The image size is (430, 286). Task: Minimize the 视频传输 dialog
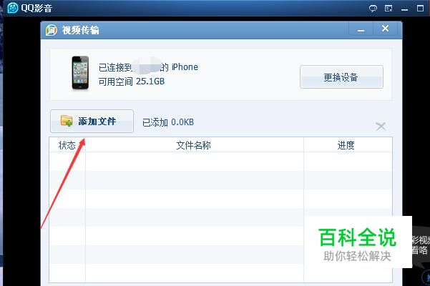[361, 29]
